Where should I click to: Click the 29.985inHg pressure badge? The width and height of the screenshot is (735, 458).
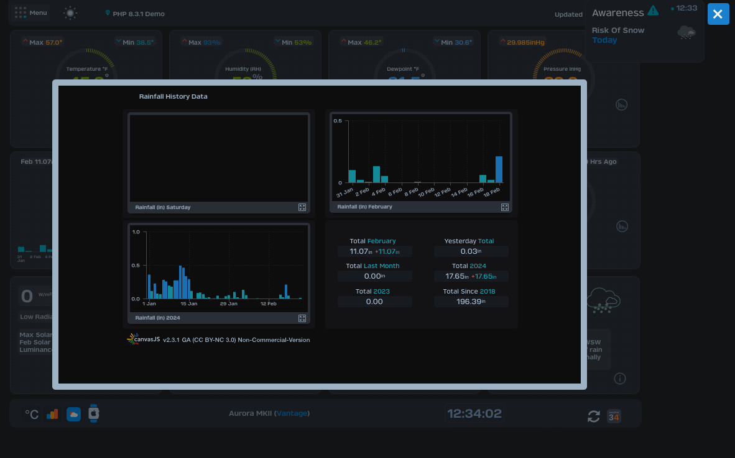tap(522, 42)
